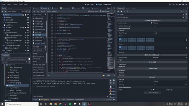Toggle warning messages filter in Output
This screenshot has height=106, width=189.
(112, 93)
